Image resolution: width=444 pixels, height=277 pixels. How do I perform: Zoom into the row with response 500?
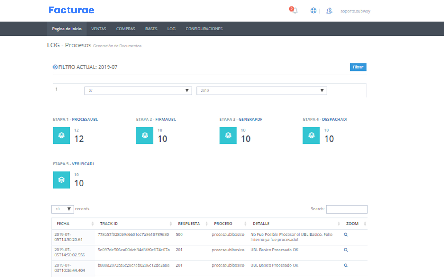346,235
